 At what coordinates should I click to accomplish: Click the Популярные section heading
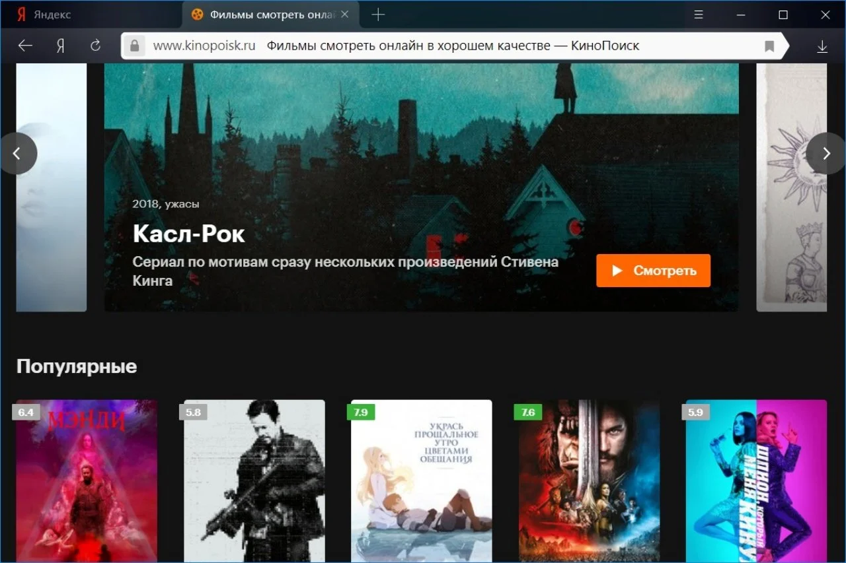coord(77,366)
